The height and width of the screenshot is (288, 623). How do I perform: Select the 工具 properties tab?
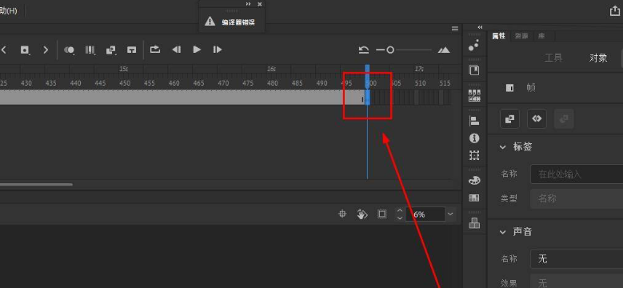pos(553,58)
